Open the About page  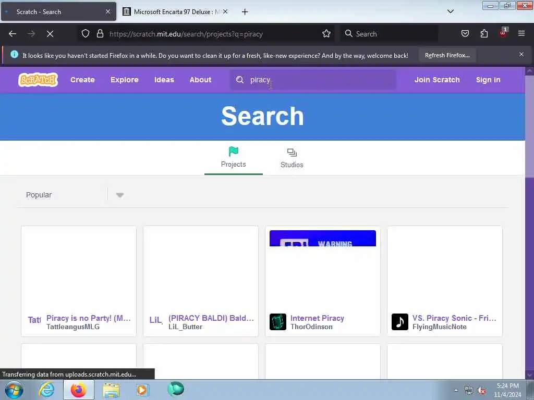(x=201, y=80)
